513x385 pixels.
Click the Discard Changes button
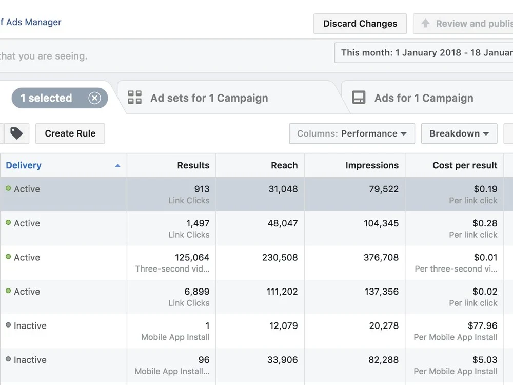click(360, 24)
